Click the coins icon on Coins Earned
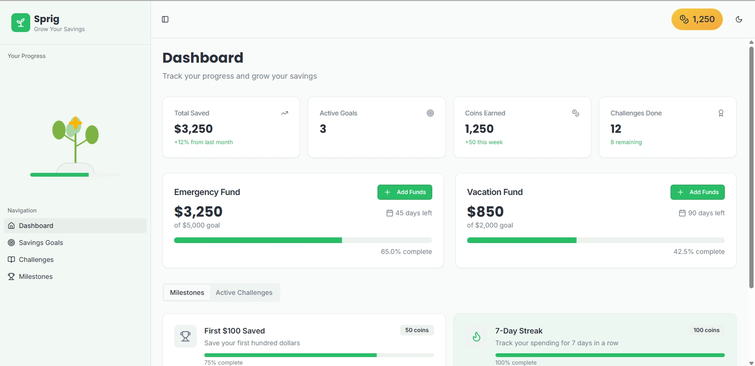The width and height of the screenshot is (755, 366). 576,113
